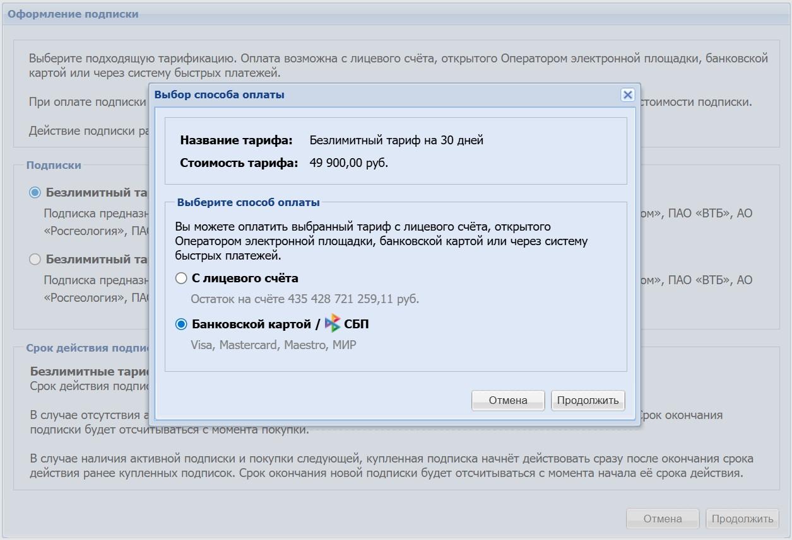Viewport: 792px width, 540px height.
Task: Select first 'Безлимитный тариф' subscription radio button
Action: coord(35,192)
